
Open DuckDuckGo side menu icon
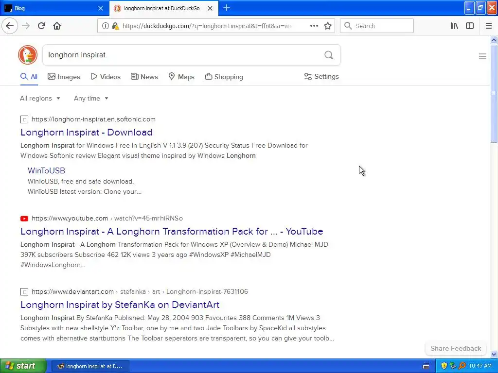click(482, 56)
